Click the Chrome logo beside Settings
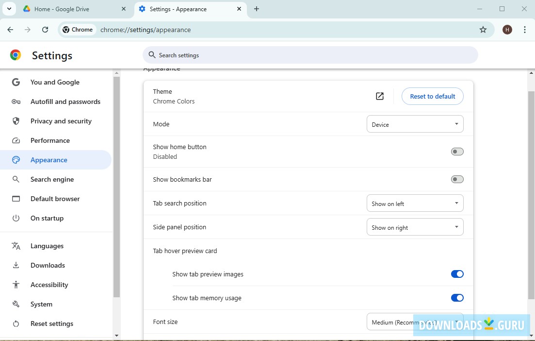This screenshot has height=341, width=535. click(16, 55)
